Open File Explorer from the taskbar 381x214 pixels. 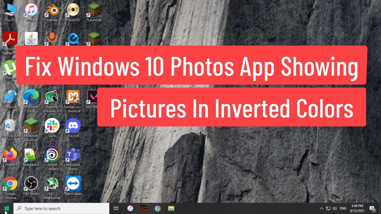coord(171,208)
